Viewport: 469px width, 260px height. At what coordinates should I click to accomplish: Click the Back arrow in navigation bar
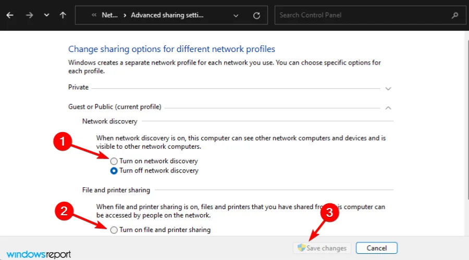click(x=10, y=15)
